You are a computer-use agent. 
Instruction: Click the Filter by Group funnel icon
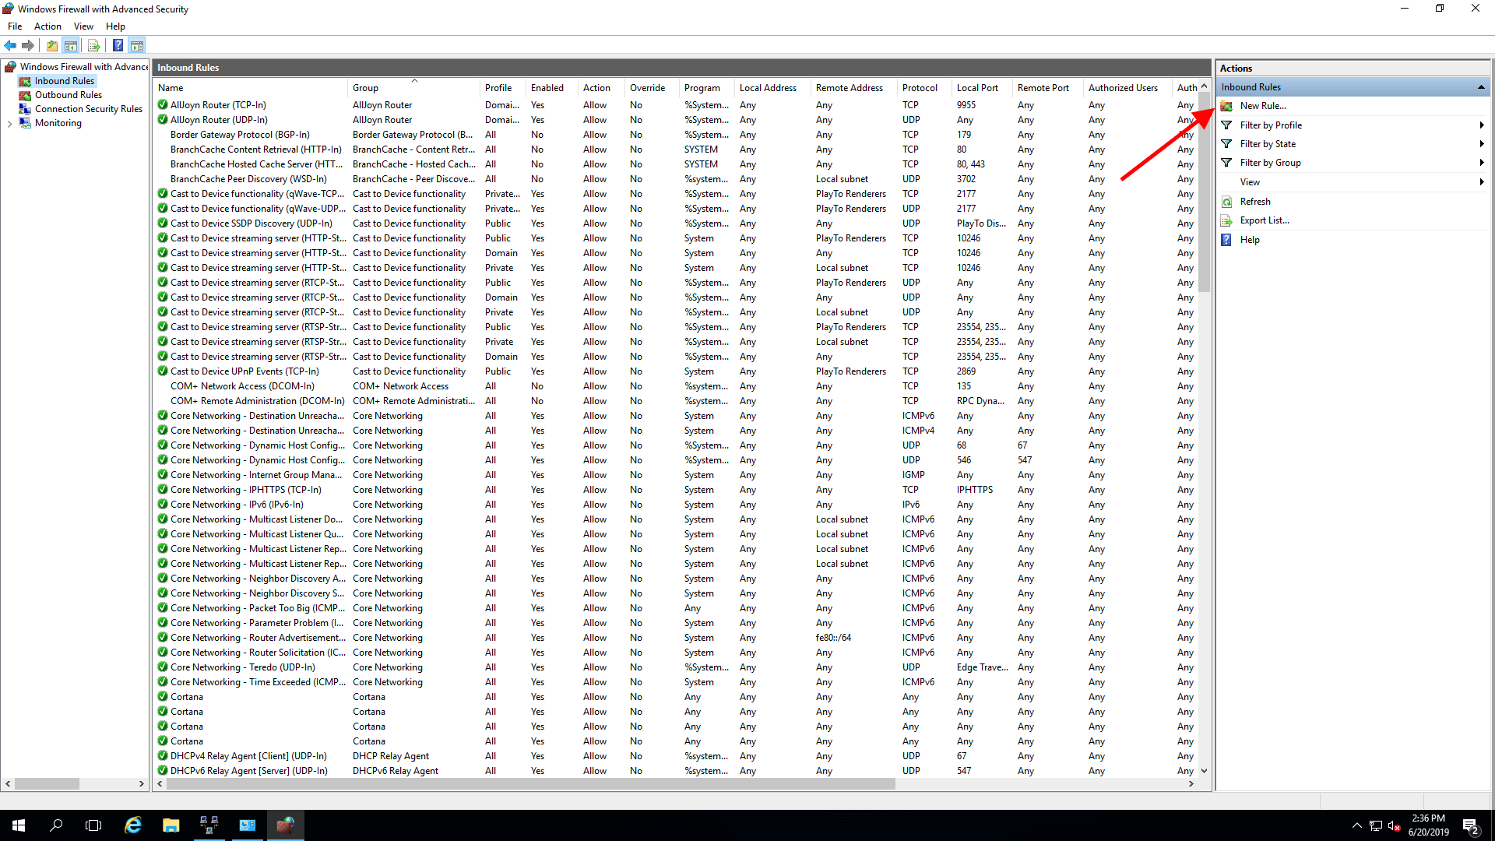point(1227,163)
